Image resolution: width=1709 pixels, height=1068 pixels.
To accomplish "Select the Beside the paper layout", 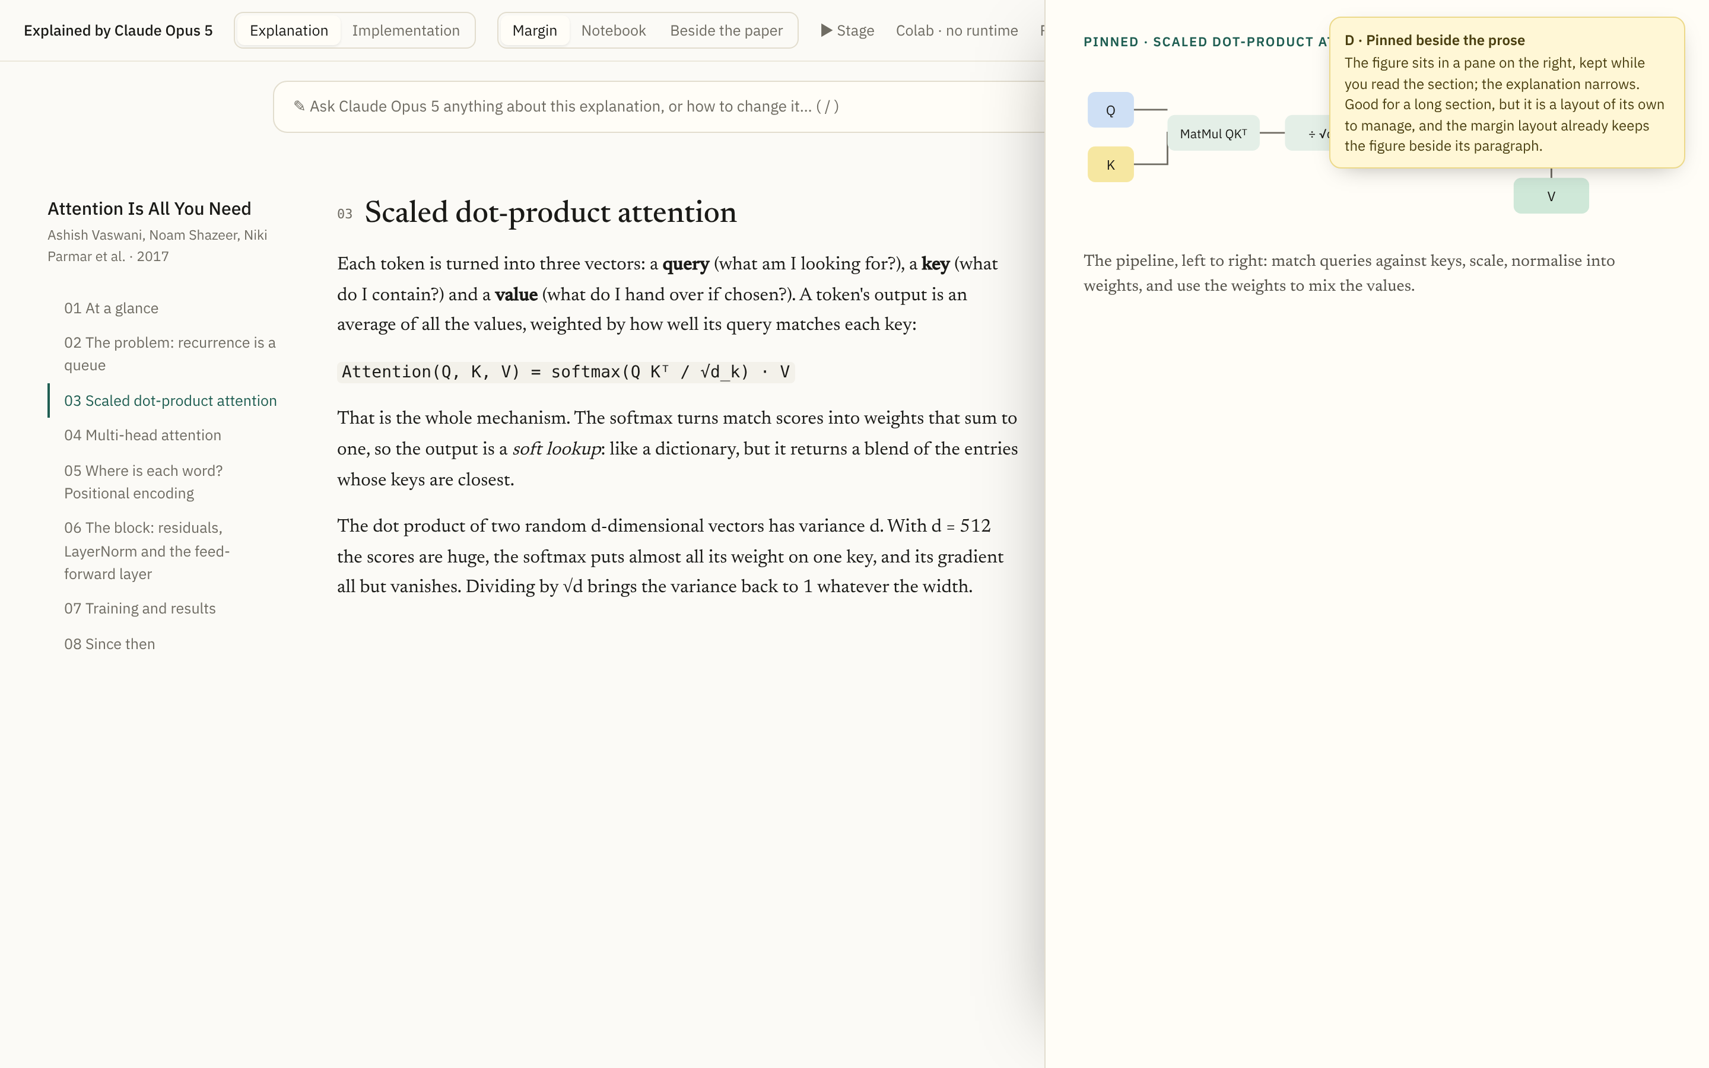I will [x=726, y=30].
